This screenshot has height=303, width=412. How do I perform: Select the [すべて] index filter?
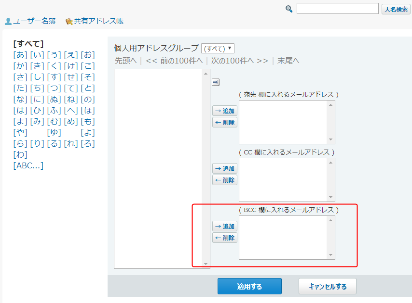click(x=28, y=44)
